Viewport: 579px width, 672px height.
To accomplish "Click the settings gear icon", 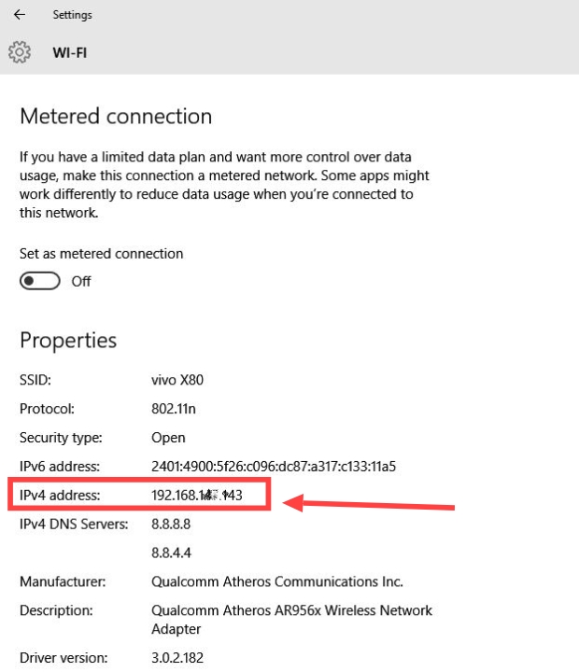I will [x=20, y=52].
